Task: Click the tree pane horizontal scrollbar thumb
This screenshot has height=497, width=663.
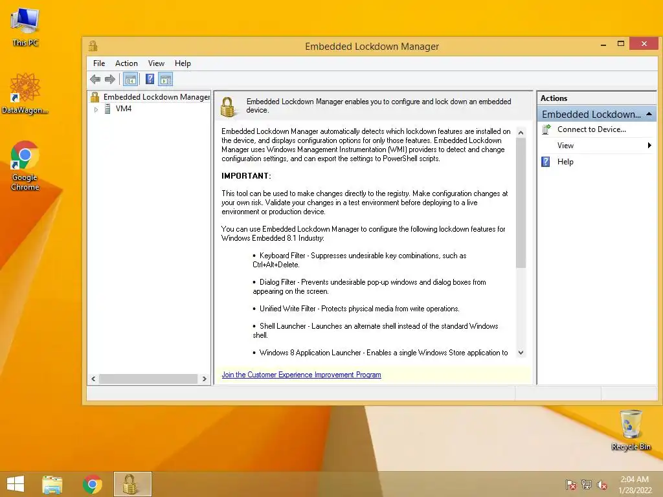Action: (148, 379)
